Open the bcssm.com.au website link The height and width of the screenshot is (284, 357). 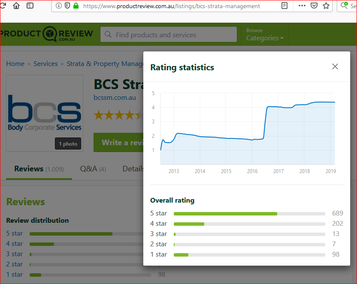tap(115, 98)
